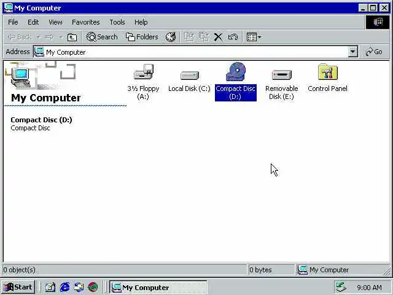Maximize the My Computer window
The height and width of the screenshot is (295, 393).
pyautogui.click(x=373, y=8)
